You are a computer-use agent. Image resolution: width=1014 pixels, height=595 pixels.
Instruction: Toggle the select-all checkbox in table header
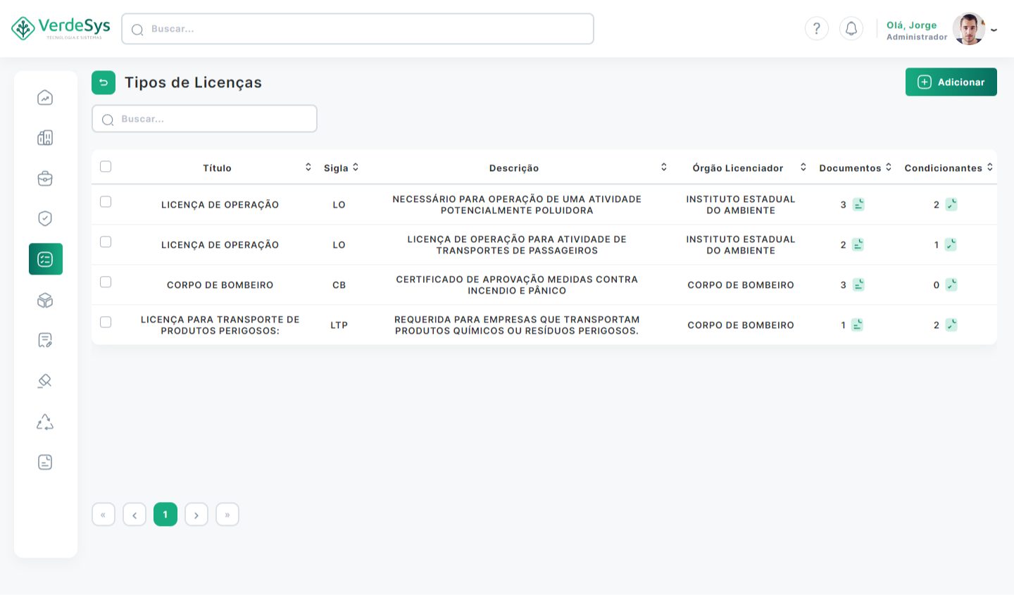(106, 167)
